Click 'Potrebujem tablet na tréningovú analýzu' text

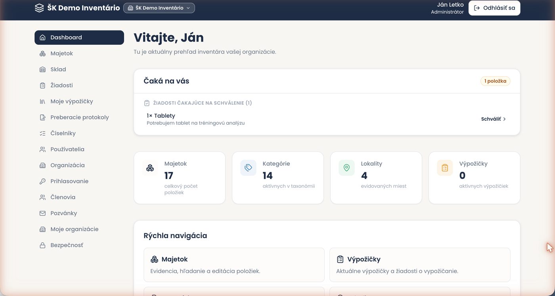pyautogui.click(x=195, y=123)
